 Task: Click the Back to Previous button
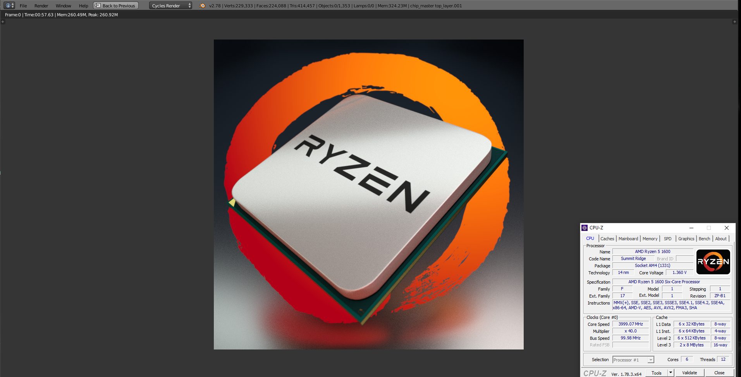click(116, 5)
